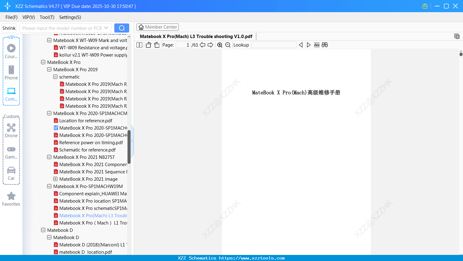Open Location for reference.pdf
This screenshot has width=463, height=261.
(x=83, y=120)
